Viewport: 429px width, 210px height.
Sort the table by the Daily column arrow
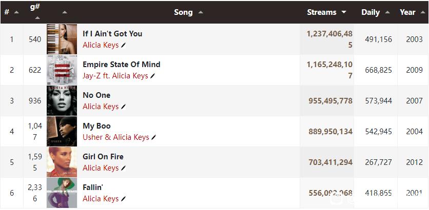click(387, 12)
